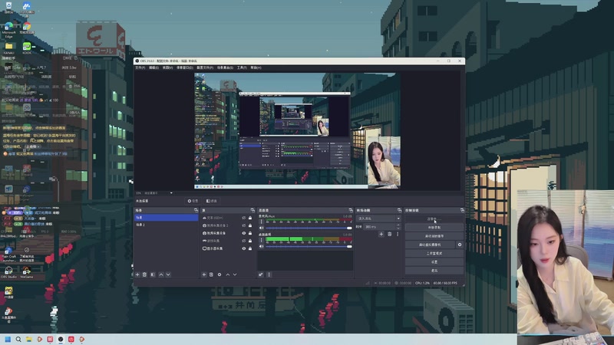
Task: Unlock the Game Capture source lock icon
Action: tap(250, 241)
